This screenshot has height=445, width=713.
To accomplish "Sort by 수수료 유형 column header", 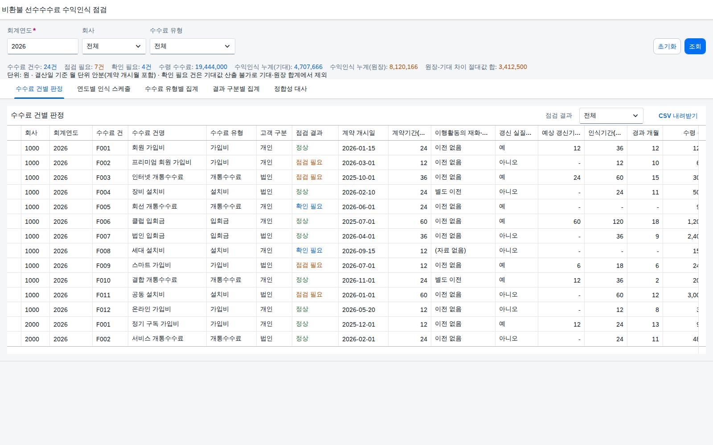I will [x=231, y=133].
